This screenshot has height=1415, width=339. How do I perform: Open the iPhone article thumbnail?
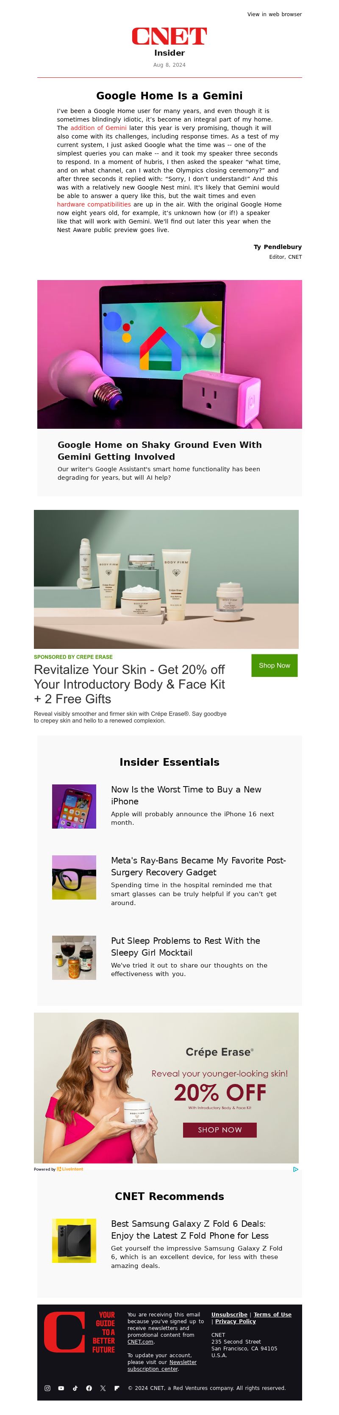tap(74, 807)
